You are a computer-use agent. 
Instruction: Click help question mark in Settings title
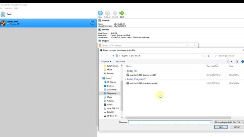click(188, 46)
